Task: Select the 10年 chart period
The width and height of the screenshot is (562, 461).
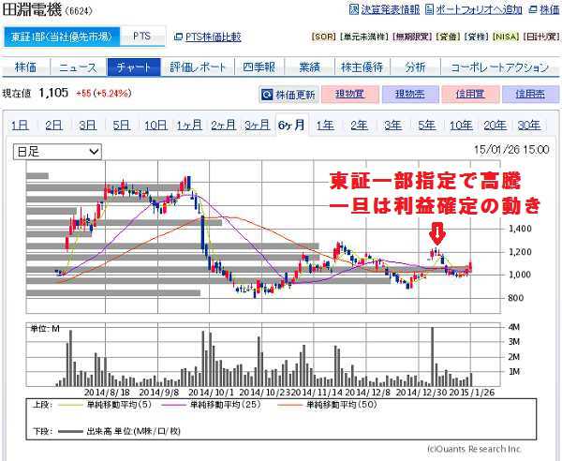Action: (461, 126)
